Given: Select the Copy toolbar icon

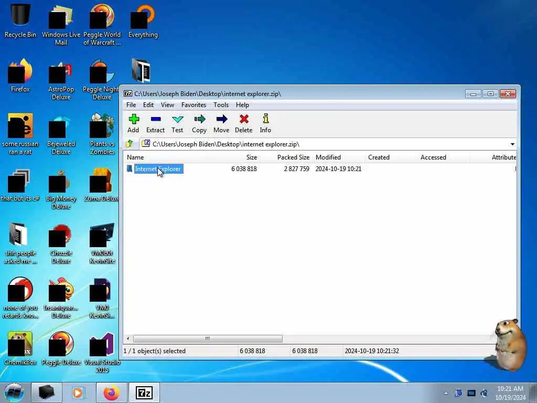Looking at the screenshot, I should (199, 123).
